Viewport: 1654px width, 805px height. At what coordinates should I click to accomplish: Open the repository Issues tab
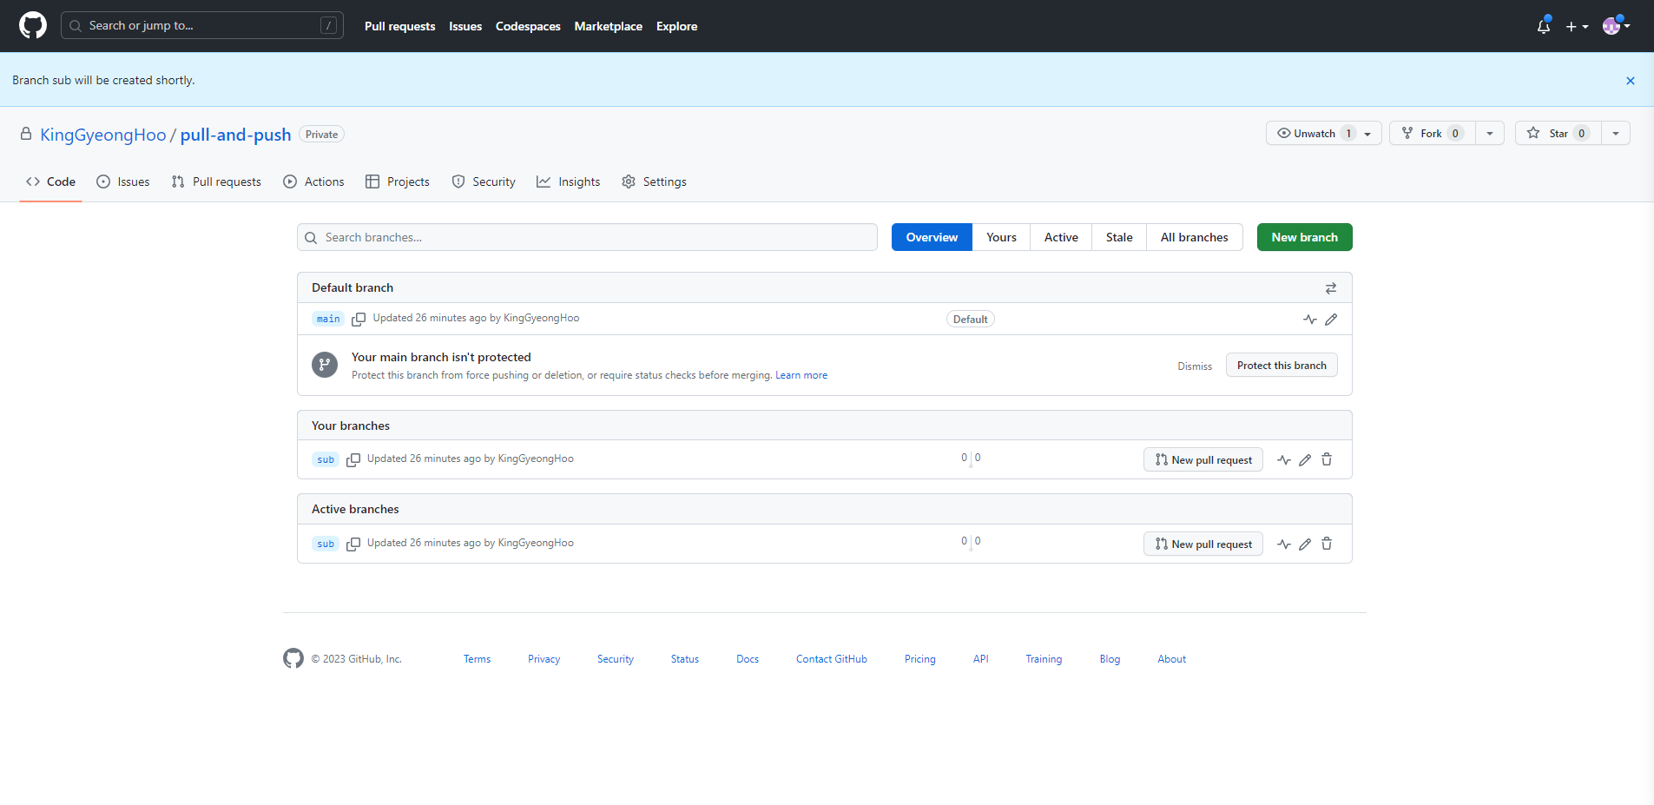[122, 181]
